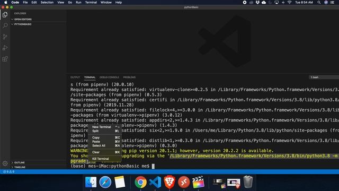Open the Manage gear in the activity bar

(x=5, y=163)
